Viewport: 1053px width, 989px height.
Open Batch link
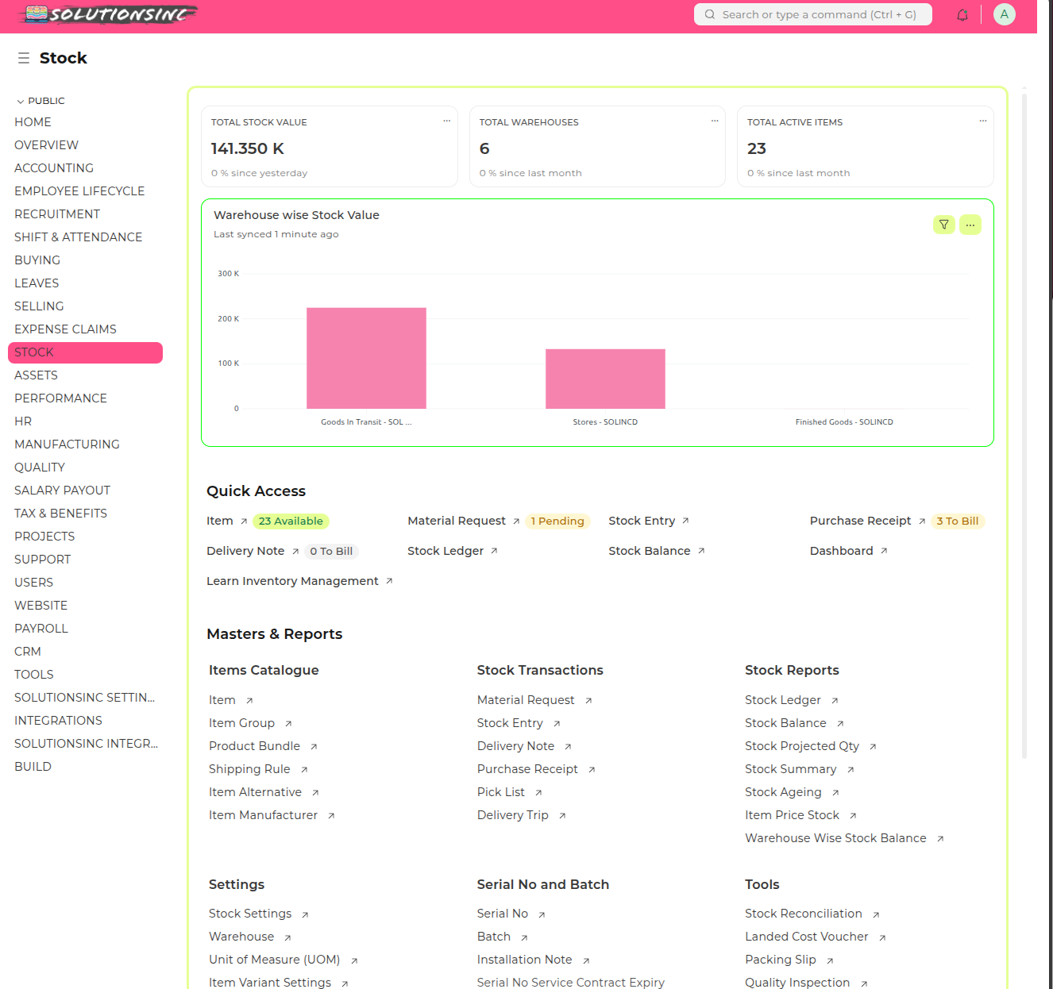click(494, 937)
